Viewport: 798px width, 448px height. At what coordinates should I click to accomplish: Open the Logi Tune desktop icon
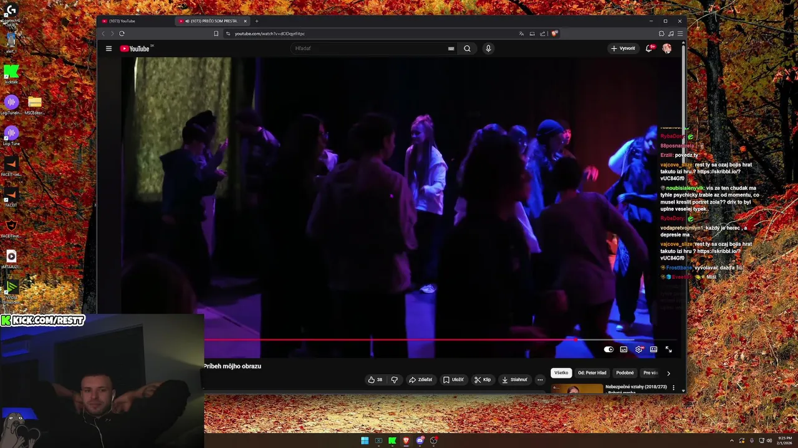tap(11, 136)
